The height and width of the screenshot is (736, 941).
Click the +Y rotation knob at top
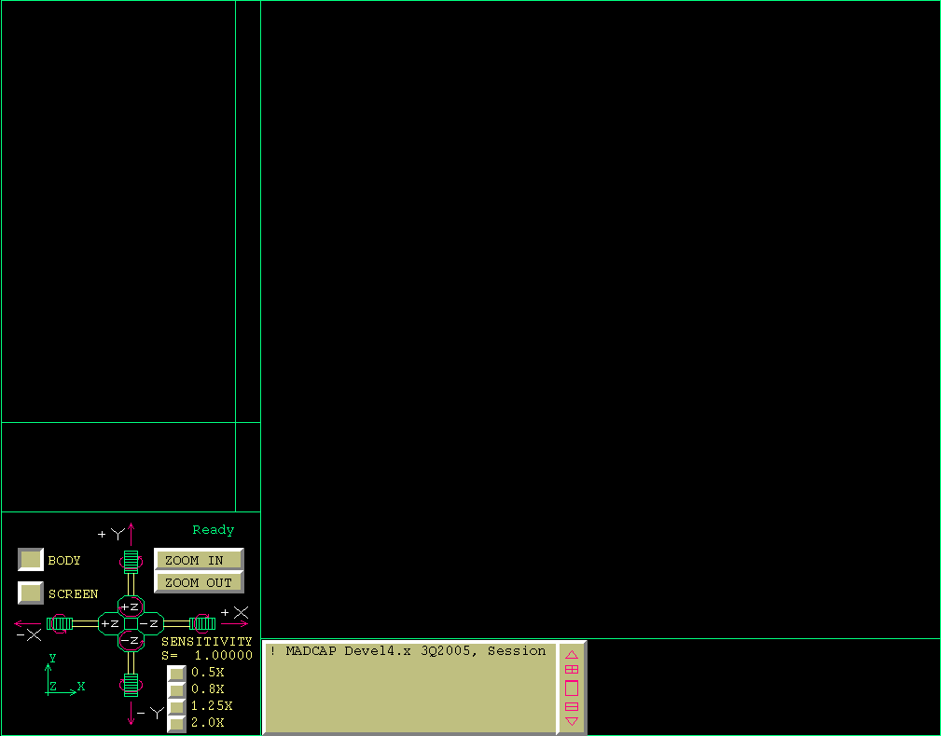tap(131, 561)
